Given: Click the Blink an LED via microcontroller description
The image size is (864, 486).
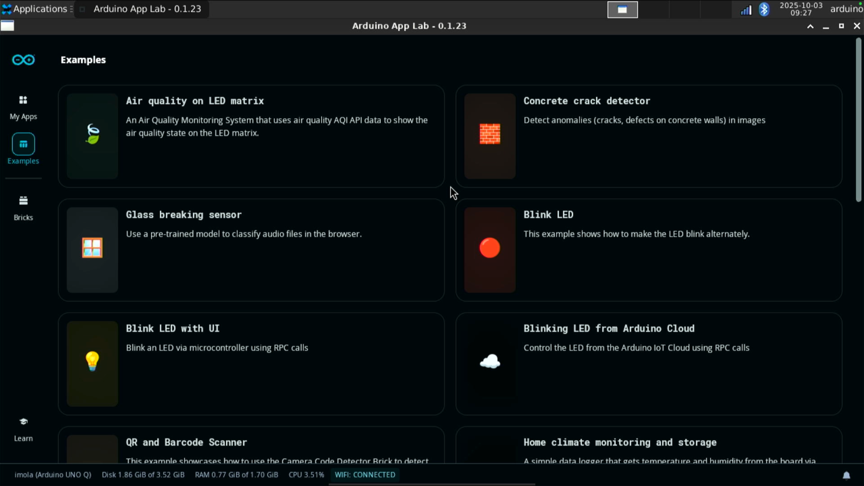Looking at the screenshot, I should click(x=217, y=348).
